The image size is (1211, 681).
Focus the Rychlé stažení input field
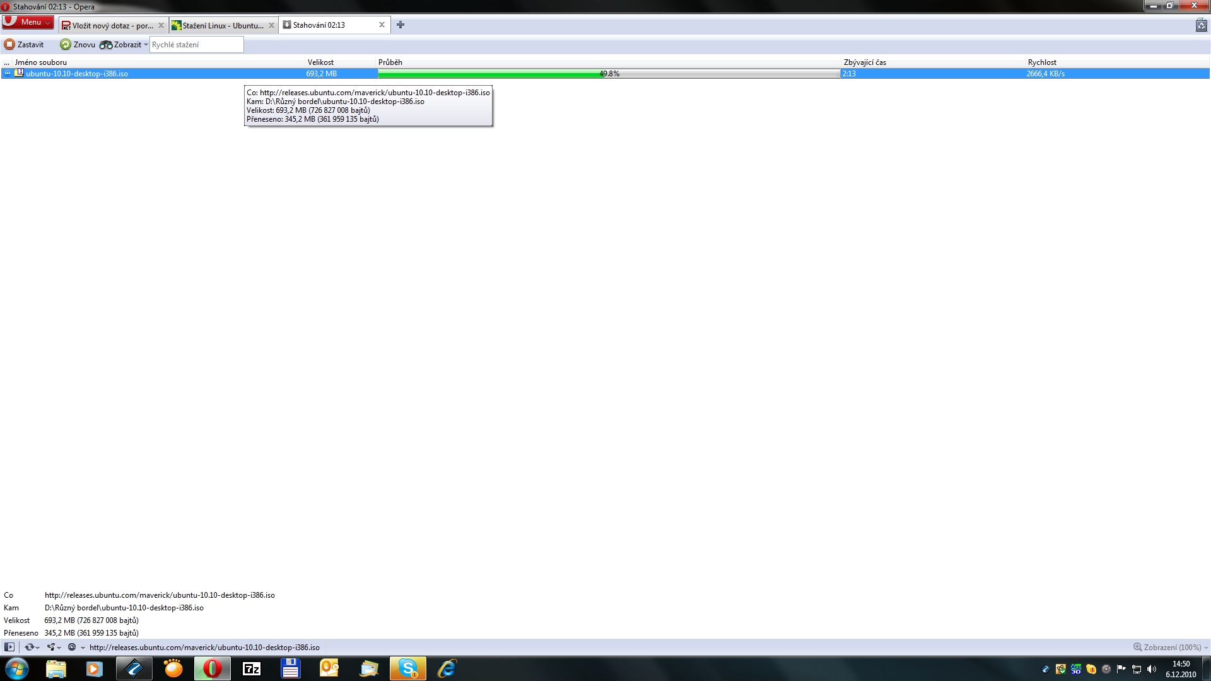click(196, 45)
